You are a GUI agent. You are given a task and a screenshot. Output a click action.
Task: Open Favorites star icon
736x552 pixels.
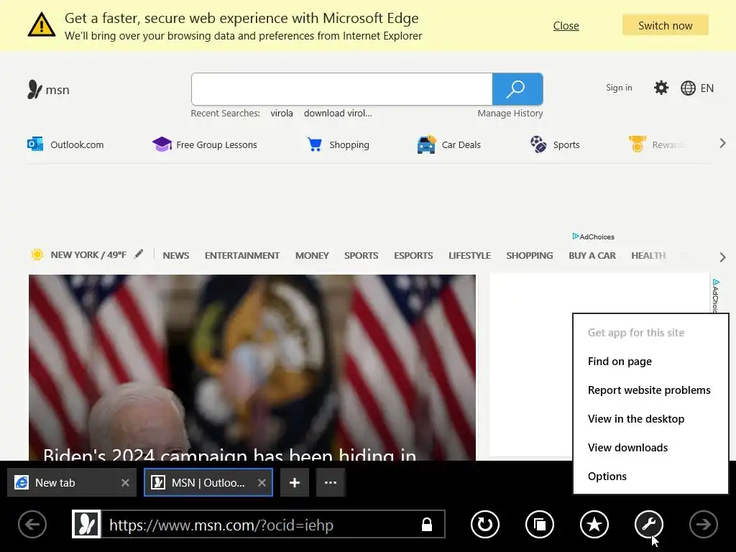coord(594,524)
